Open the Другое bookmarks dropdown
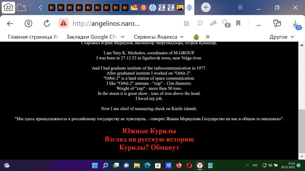 point(282,37)
